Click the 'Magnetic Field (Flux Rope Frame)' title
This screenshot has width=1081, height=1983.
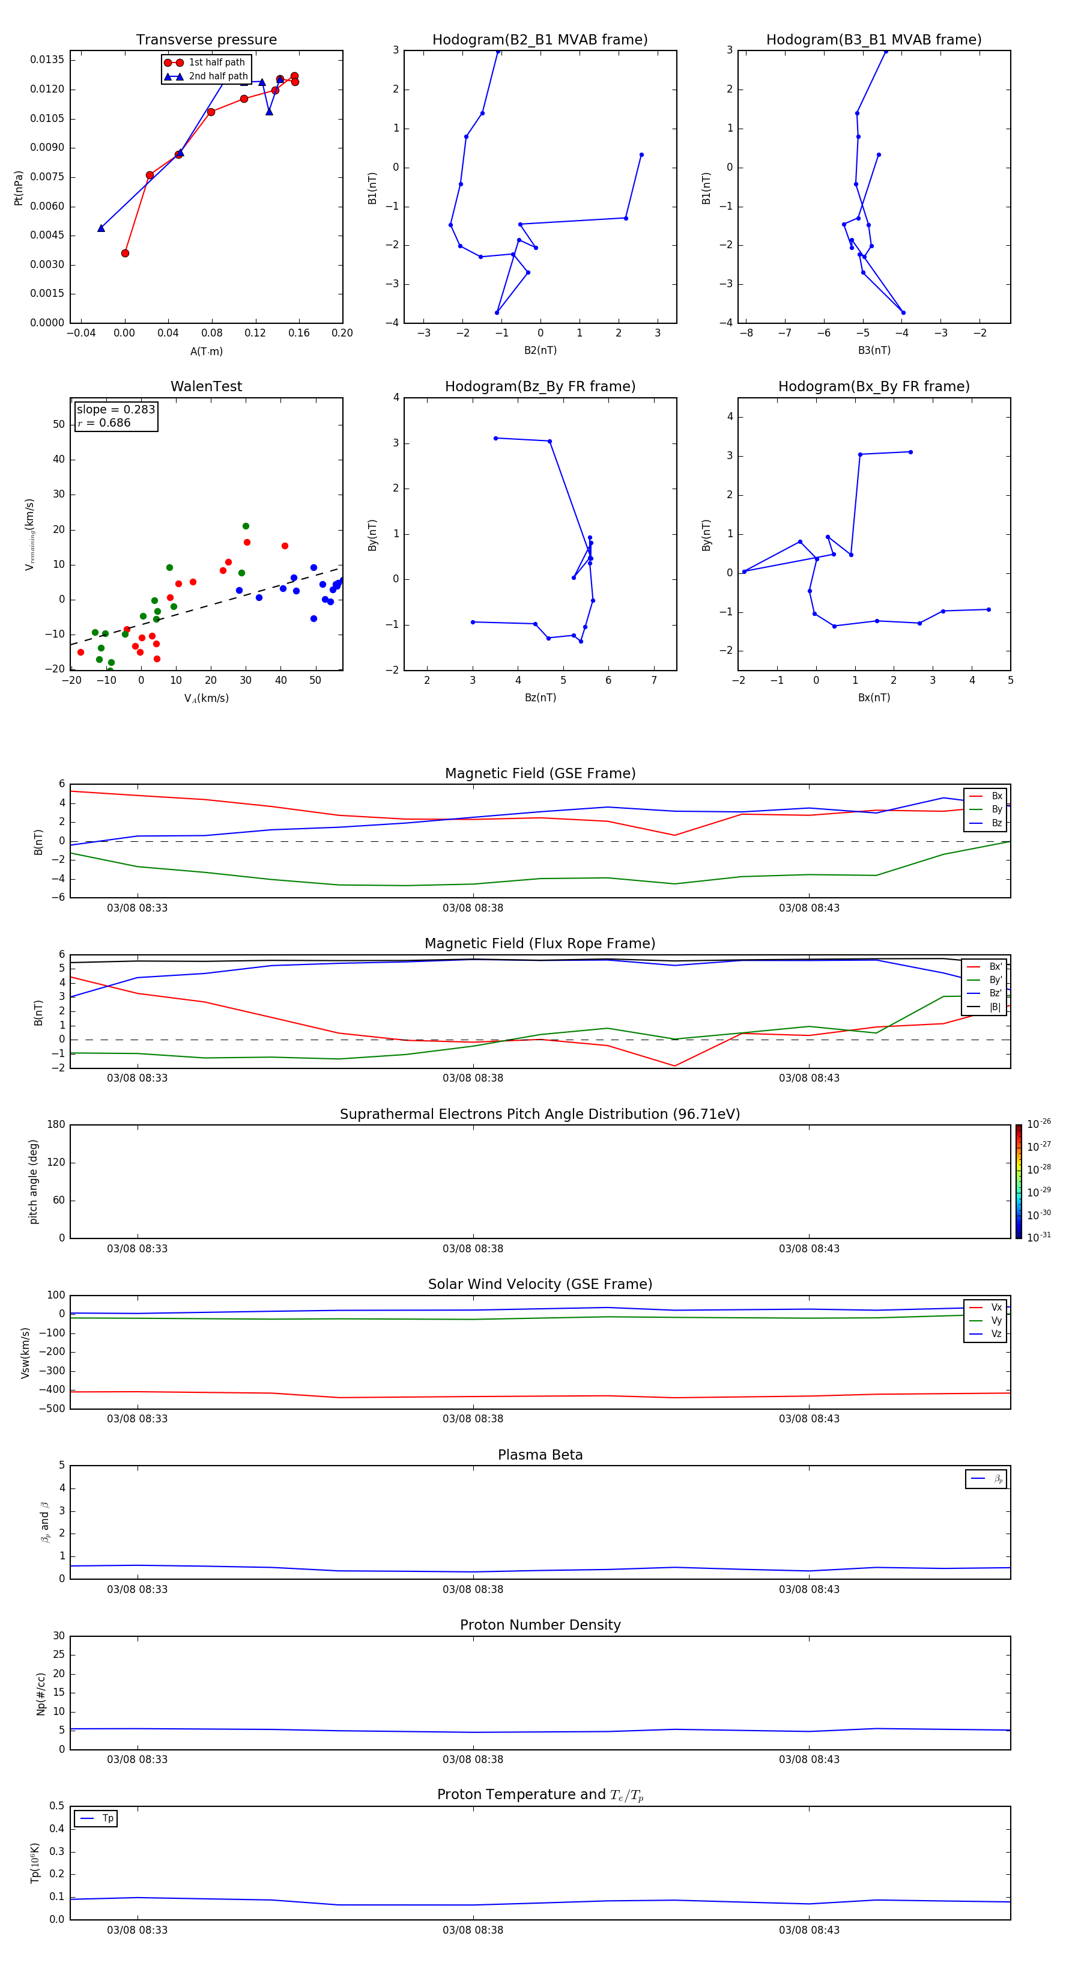pos(540,944)
